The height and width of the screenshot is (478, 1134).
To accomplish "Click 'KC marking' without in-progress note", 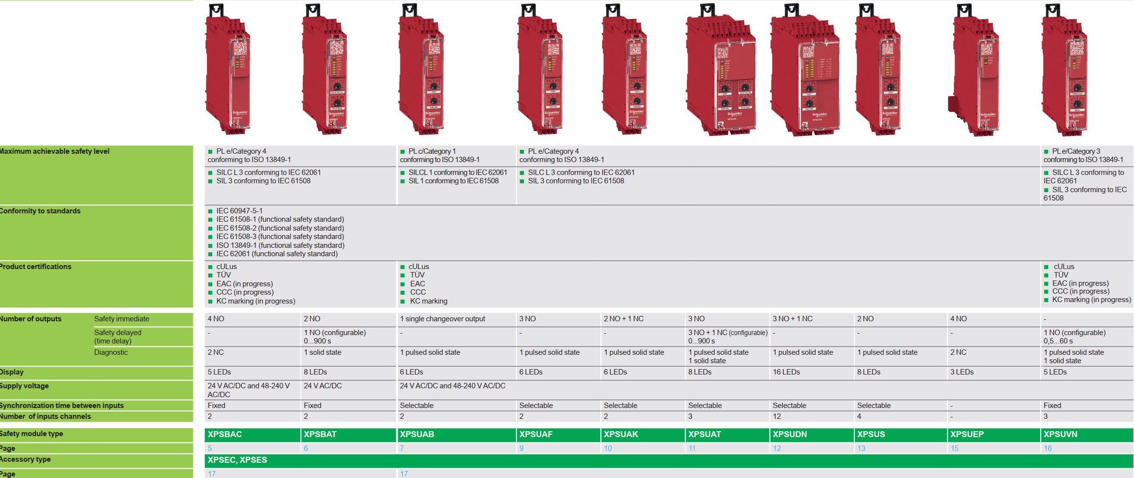I will (x=429, y=301).
